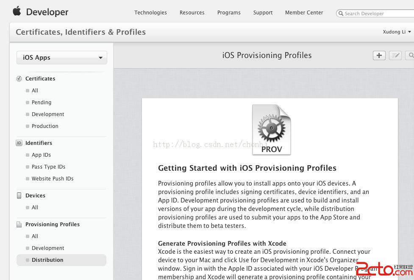Click the edit profile pencil icon
The image size is (414, 280).
[x=395, y=55]
